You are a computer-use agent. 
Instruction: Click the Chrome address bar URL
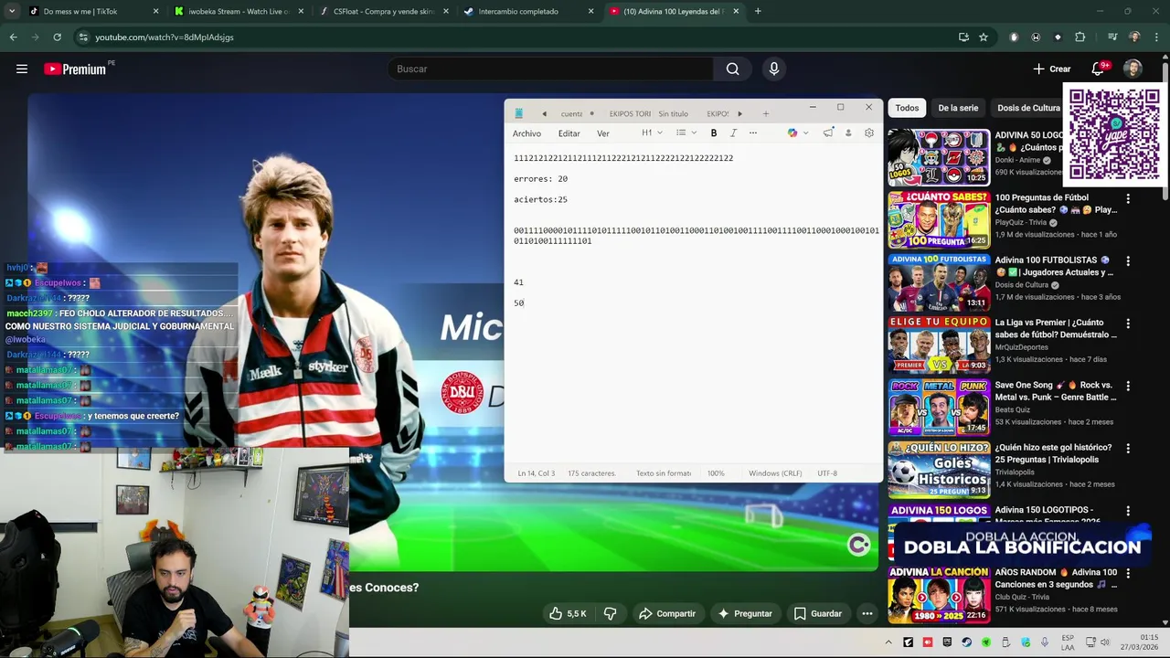click(x=165, y=37)
